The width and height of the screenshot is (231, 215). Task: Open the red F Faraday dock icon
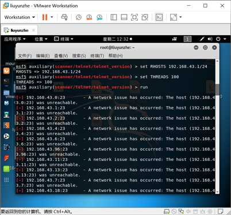tap(6, 158)
